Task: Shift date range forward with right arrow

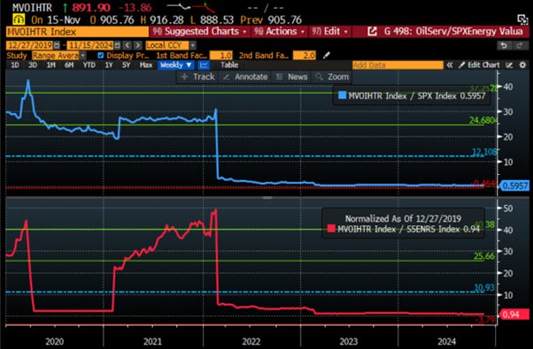Action: pos(137,45)
